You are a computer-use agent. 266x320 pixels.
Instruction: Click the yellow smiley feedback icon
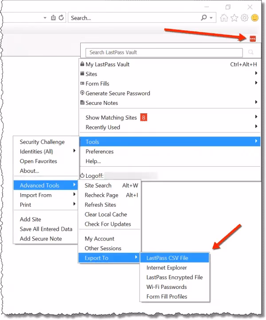[x=254, y=18]
